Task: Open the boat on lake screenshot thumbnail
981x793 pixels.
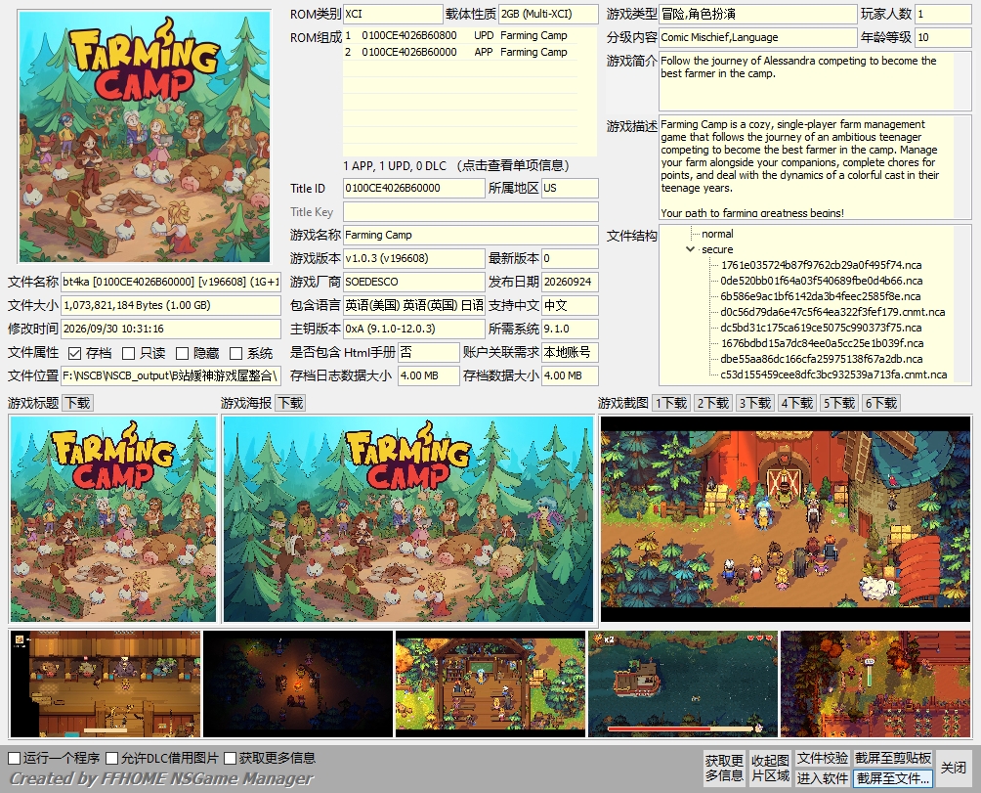Action: click(x=683, y=683)
